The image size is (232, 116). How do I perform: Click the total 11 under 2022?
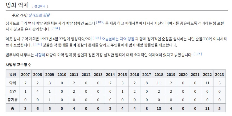tap(208, 108)
